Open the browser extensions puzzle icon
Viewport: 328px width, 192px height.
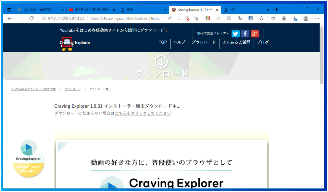[x=261, y=19]
